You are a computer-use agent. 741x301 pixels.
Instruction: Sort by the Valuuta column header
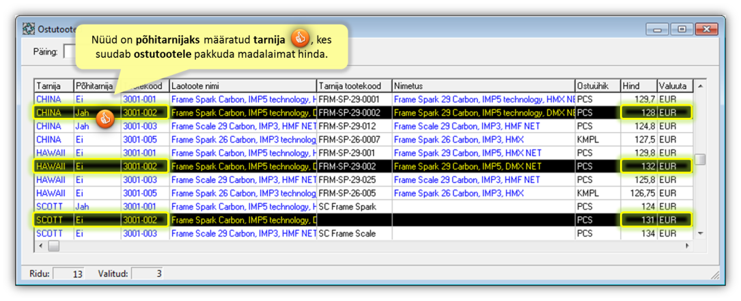point(675,86)
